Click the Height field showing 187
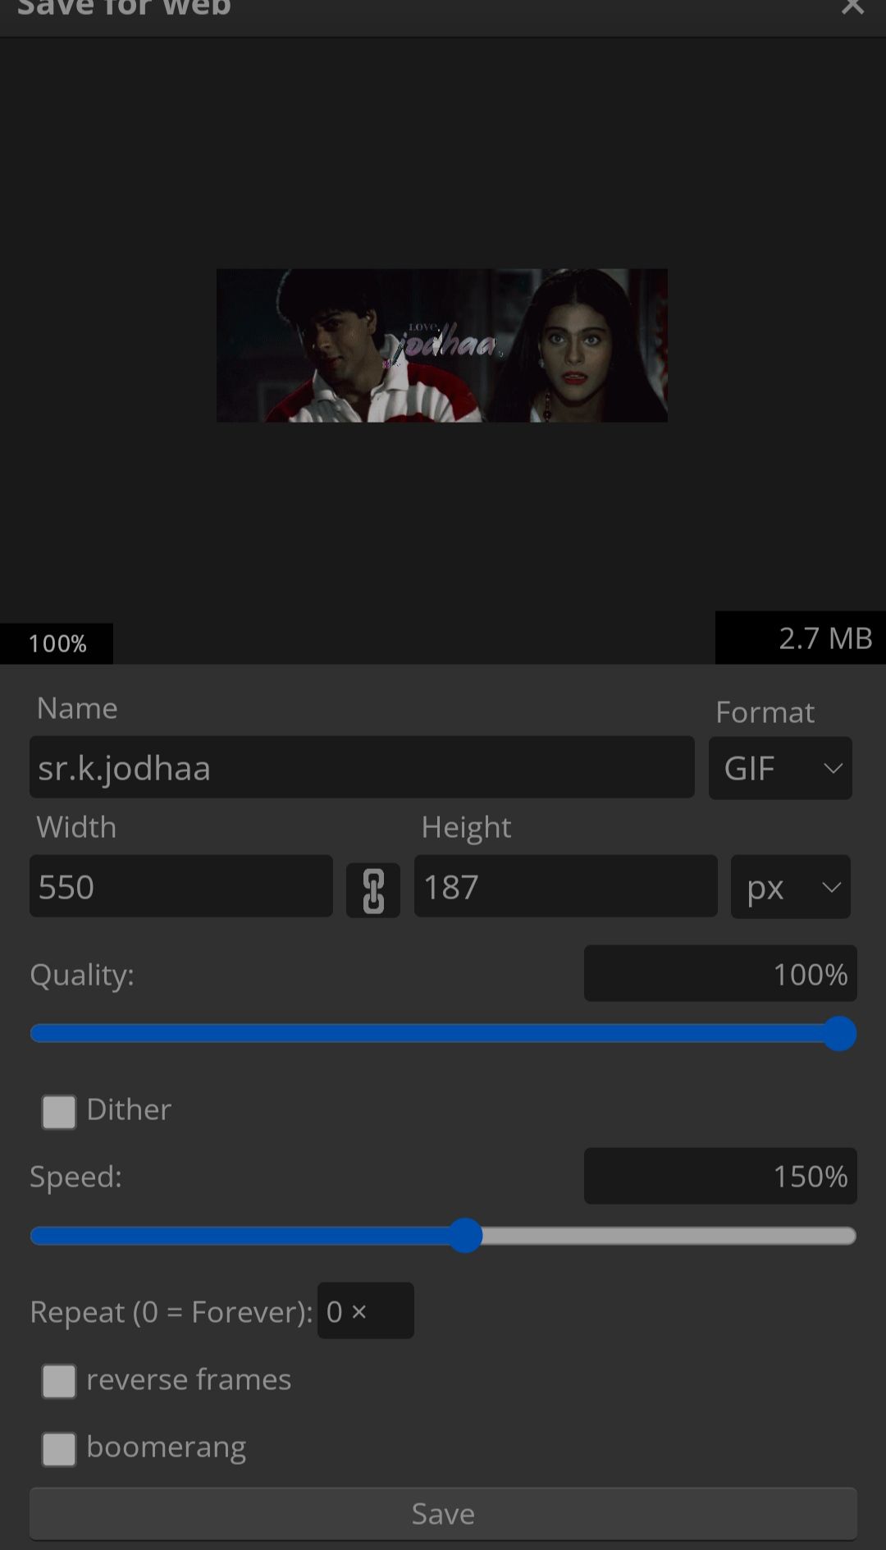The height and width of the screenshot is (1550, 886). coord(566,886)
